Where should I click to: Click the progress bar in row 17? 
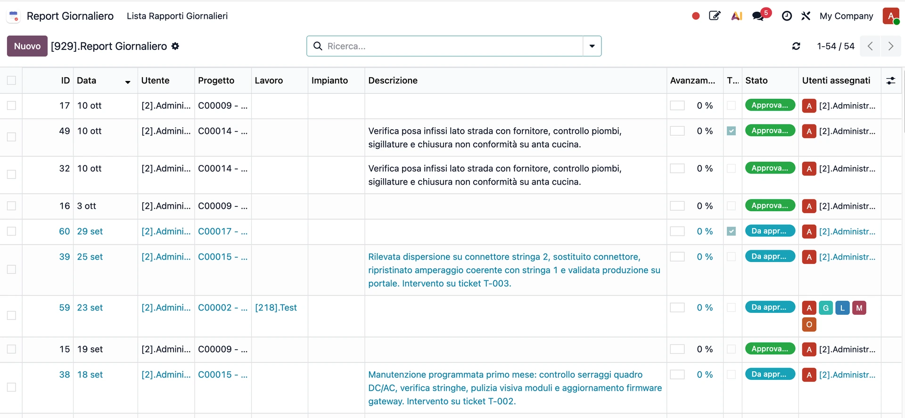click(677, 106)
